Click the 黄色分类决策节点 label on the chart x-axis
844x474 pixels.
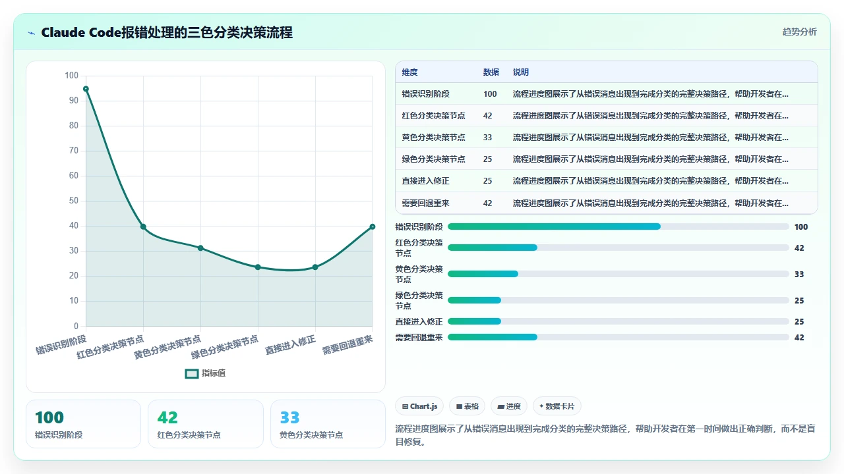tap(167, 347)
